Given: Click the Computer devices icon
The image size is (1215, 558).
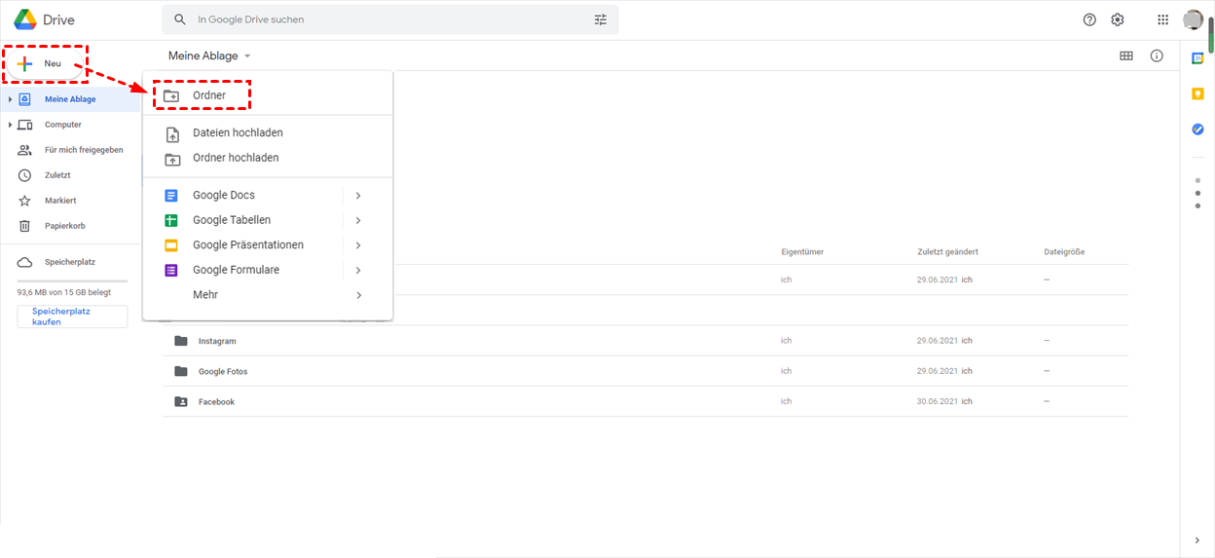Looking at the screenshot, I should coord(24,125).
